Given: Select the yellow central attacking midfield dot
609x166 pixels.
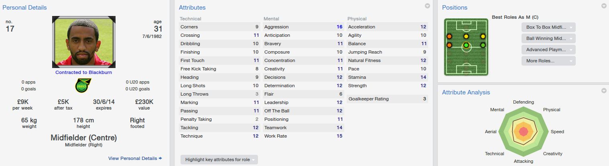Looking at the screenshot, I should (x=466, y=36).
